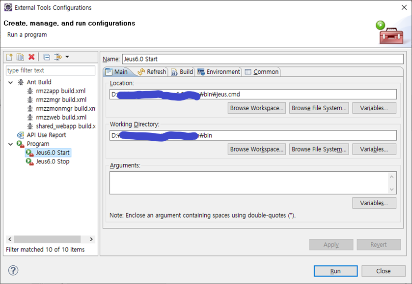Select rmzzmgr build.xml configuration
Viewport: 412px width, 284px height.
61,100
